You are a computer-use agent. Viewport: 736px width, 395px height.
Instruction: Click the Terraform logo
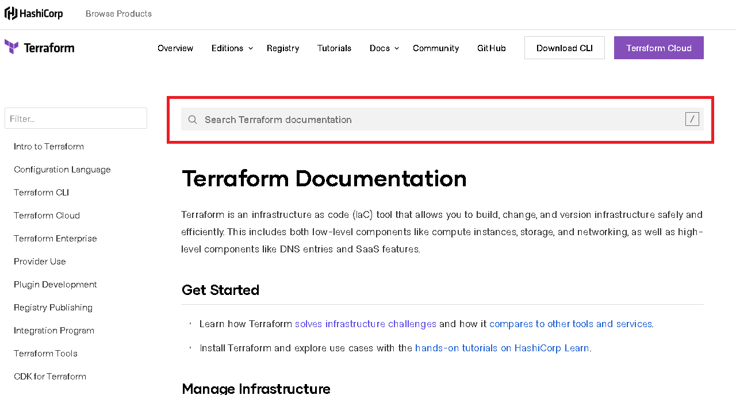[x=39, y=48]
